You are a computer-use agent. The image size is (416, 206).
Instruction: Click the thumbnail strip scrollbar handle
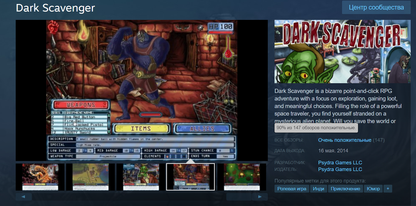click(239, 197)
